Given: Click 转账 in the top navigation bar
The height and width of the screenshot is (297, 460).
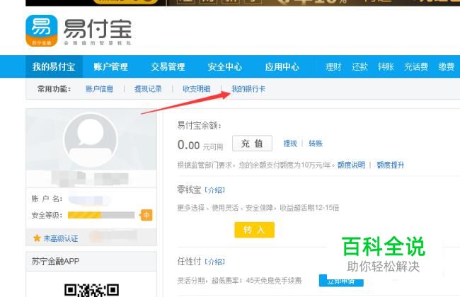Looking at the screenshot, I should [x=386, y=67].
